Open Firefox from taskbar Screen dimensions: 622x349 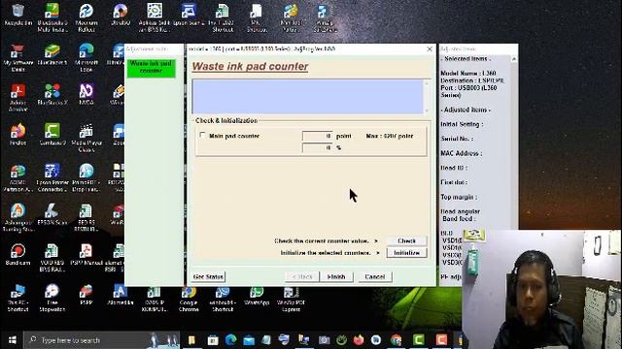tap(359, 340)
